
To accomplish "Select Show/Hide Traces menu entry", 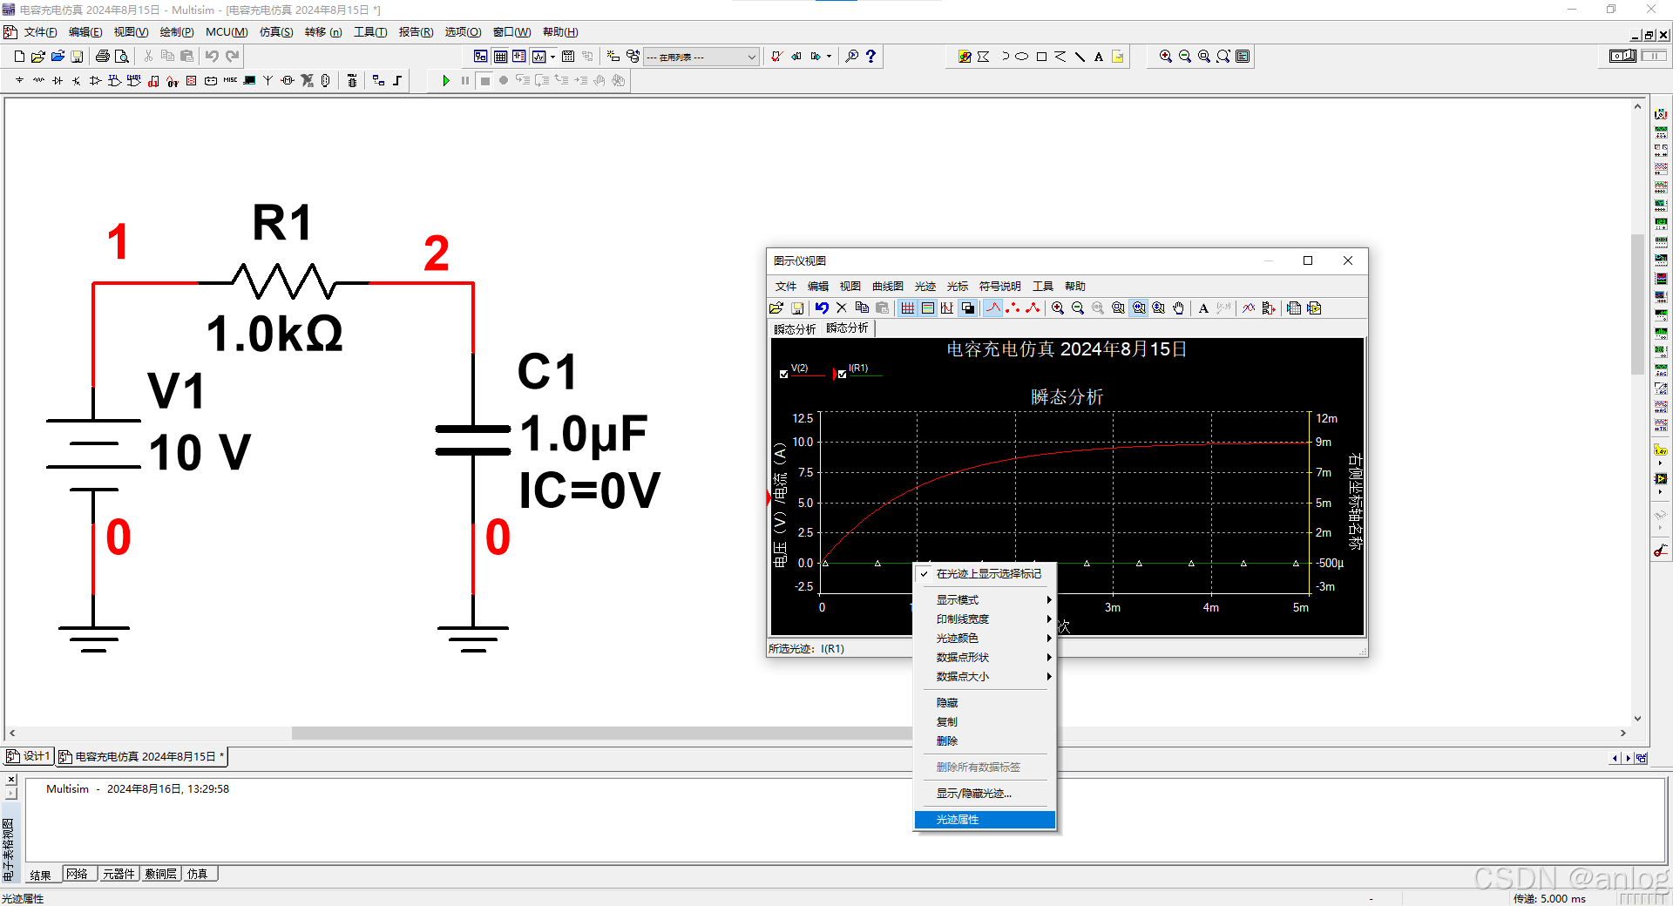I will tap(986, 794).
